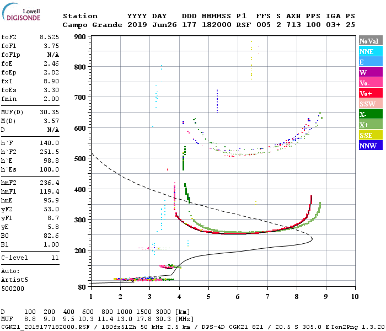Viewport: 386px width, 331px height.
Task: Click the Campo Grande station name
Action: [x=92, y=25]
